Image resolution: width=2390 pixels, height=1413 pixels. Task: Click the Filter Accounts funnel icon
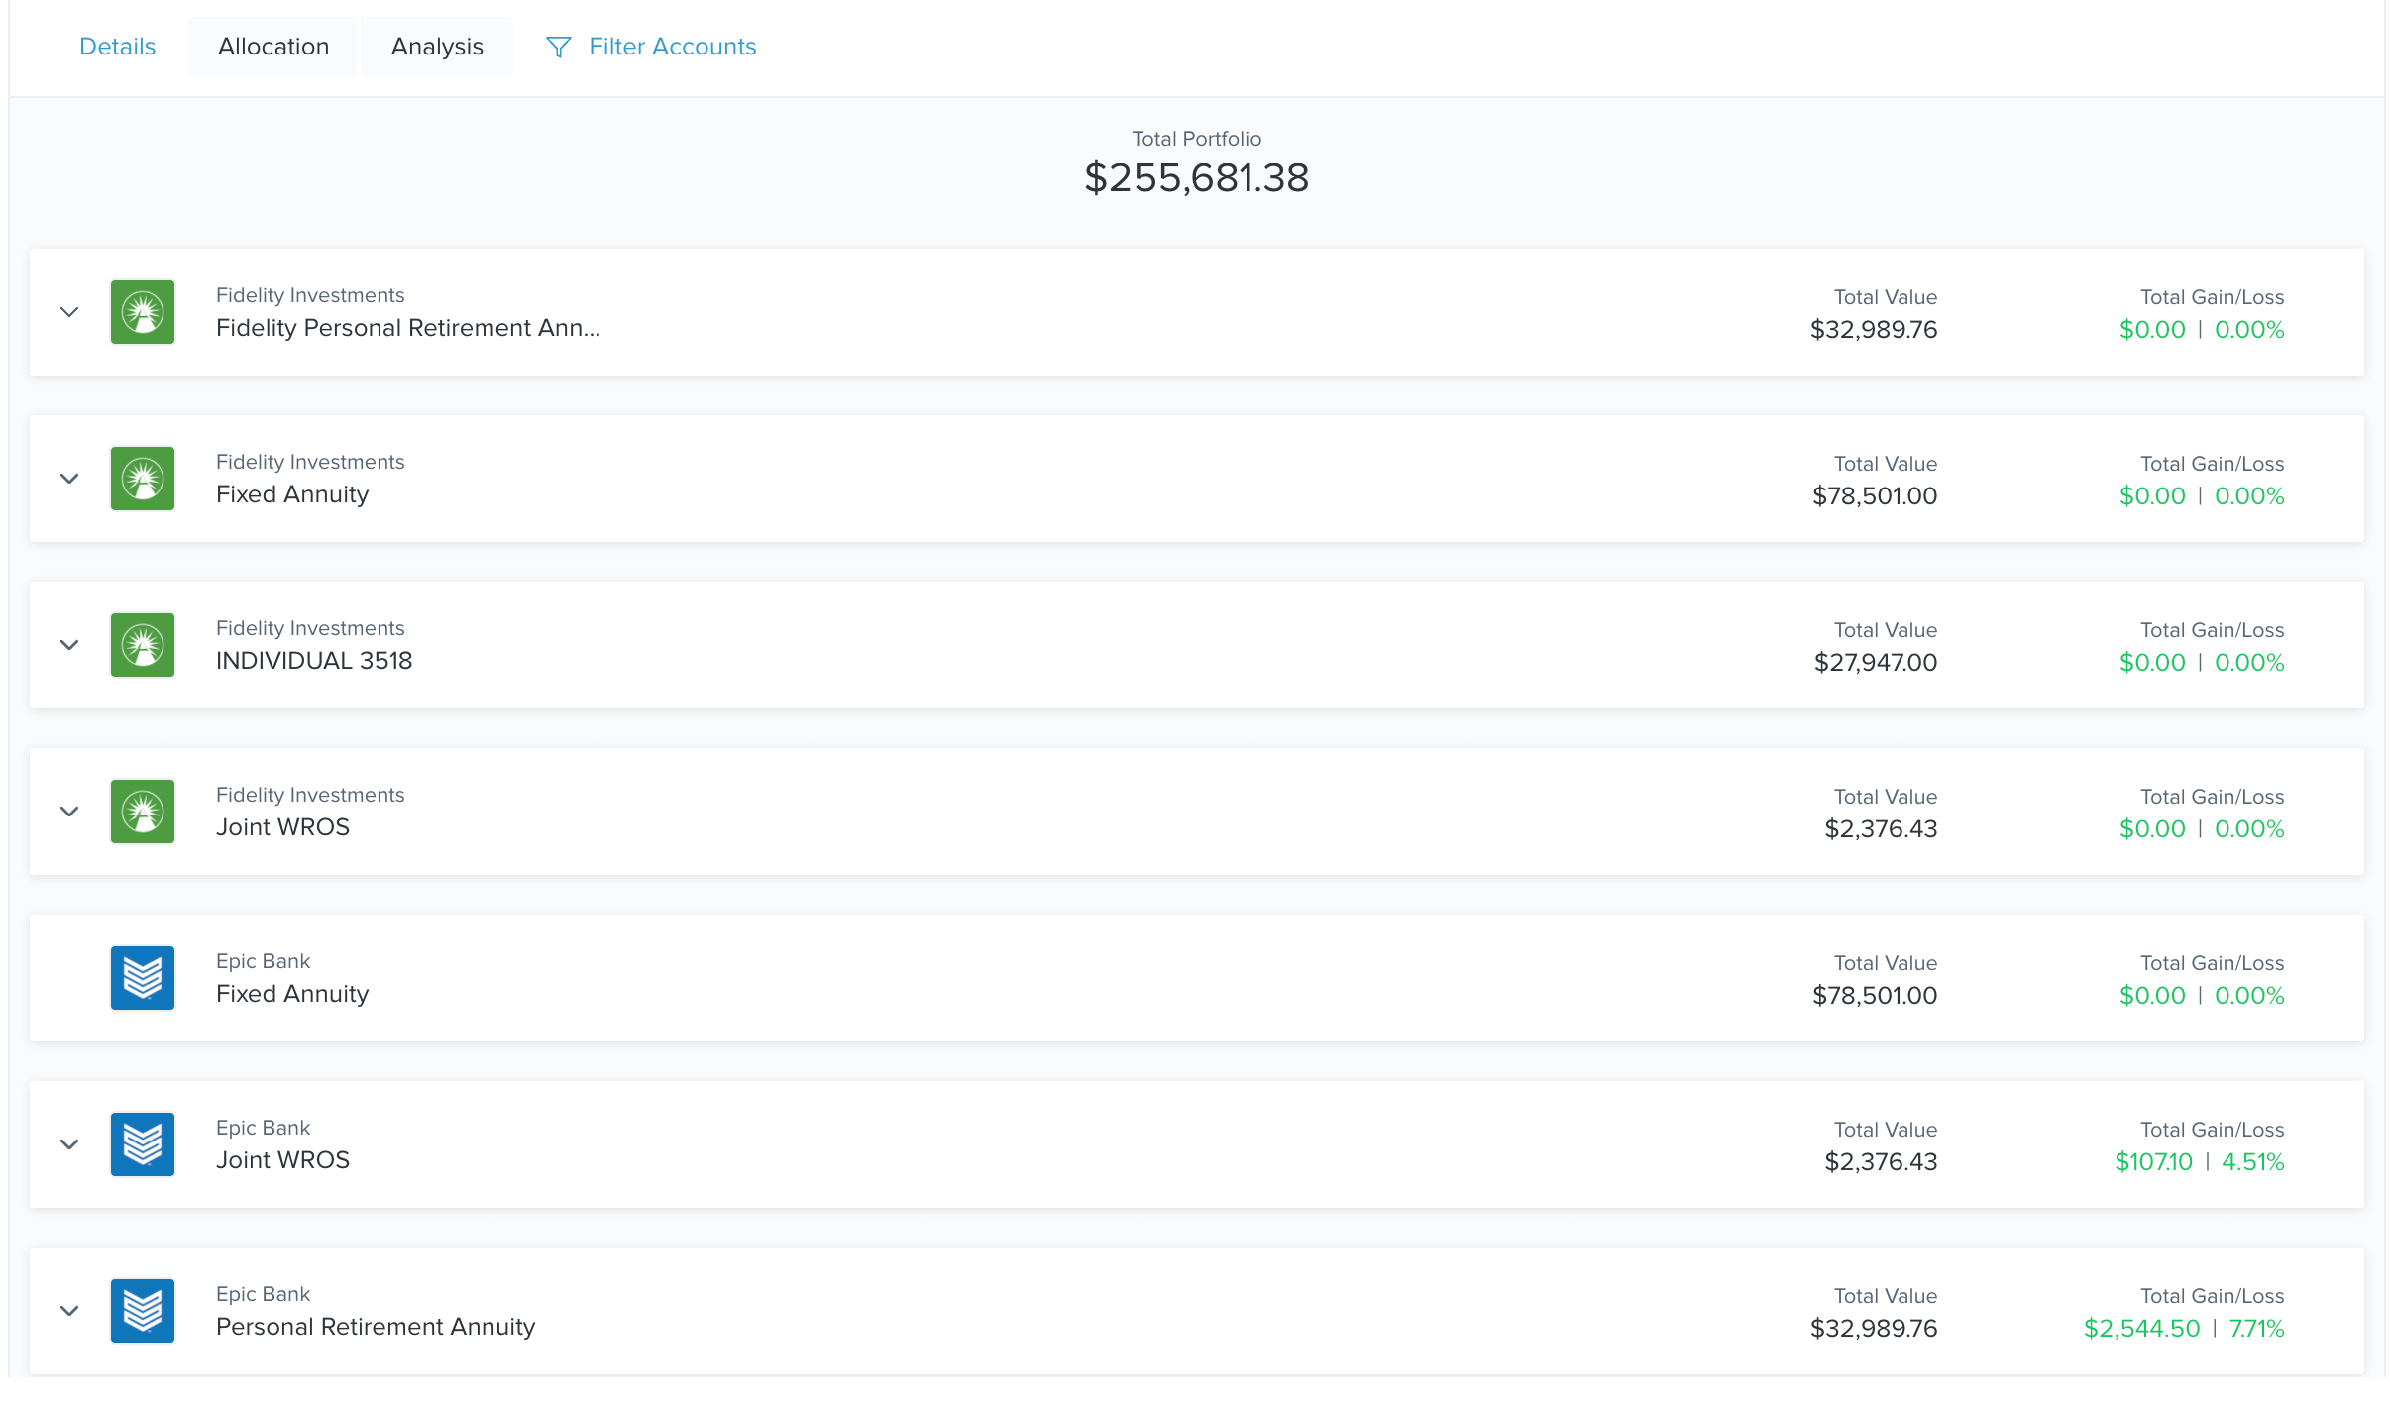(x=558, y=47)
